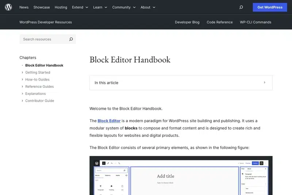The image size is (292, 195).
Task: Open the How-to Guides chapter link
Action: pos(37,79)
